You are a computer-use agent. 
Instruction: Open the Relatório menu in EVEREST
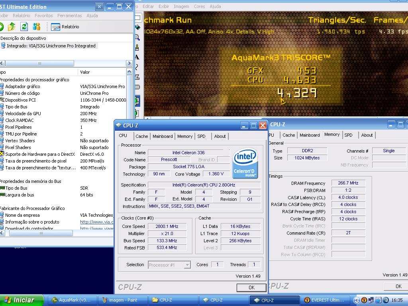pos(22,16)
